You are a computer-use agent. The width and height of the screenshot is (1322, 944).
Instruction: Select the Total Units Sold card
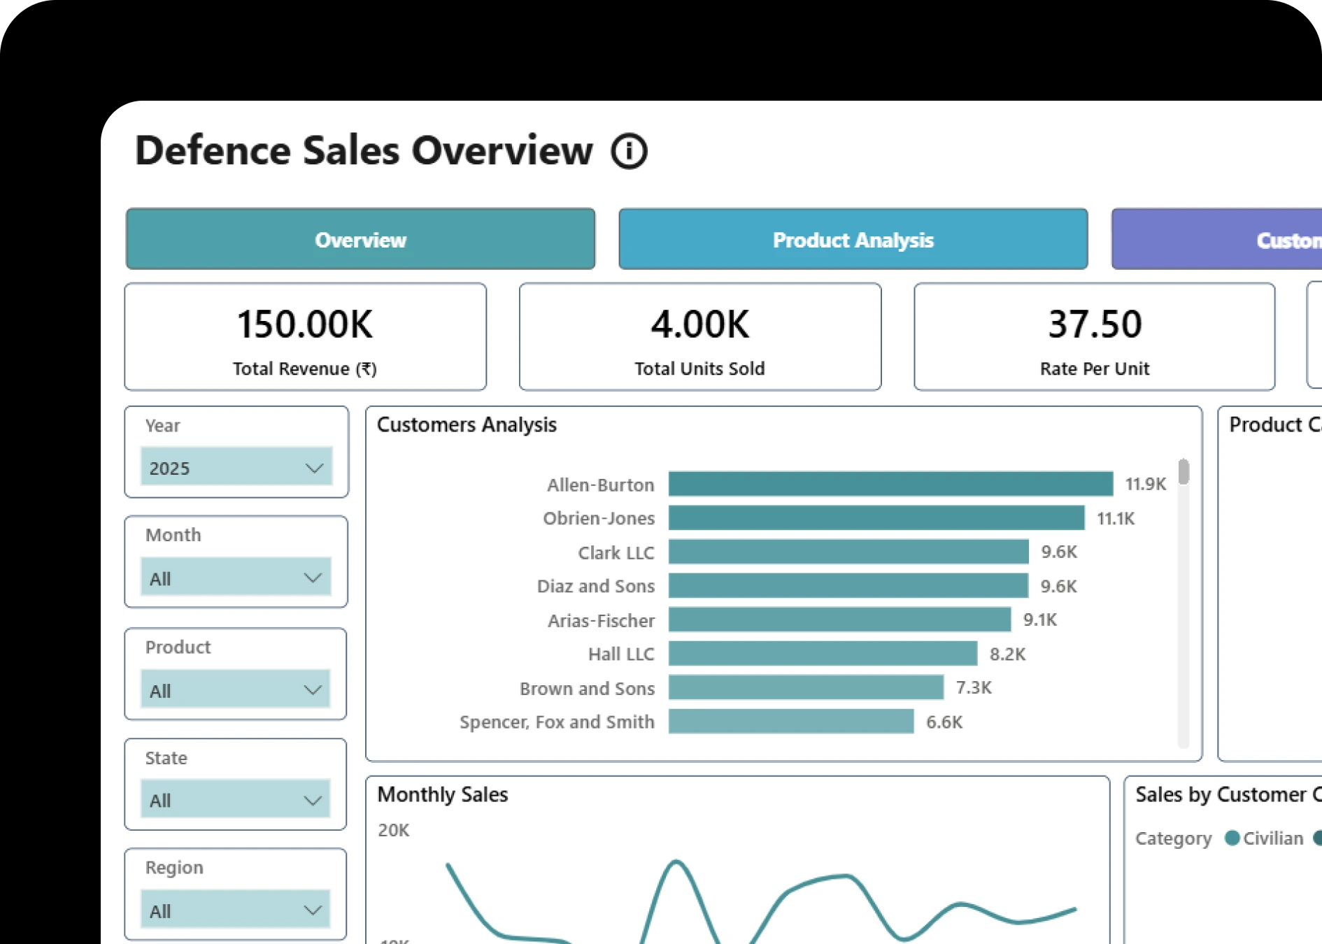(699, 337)
